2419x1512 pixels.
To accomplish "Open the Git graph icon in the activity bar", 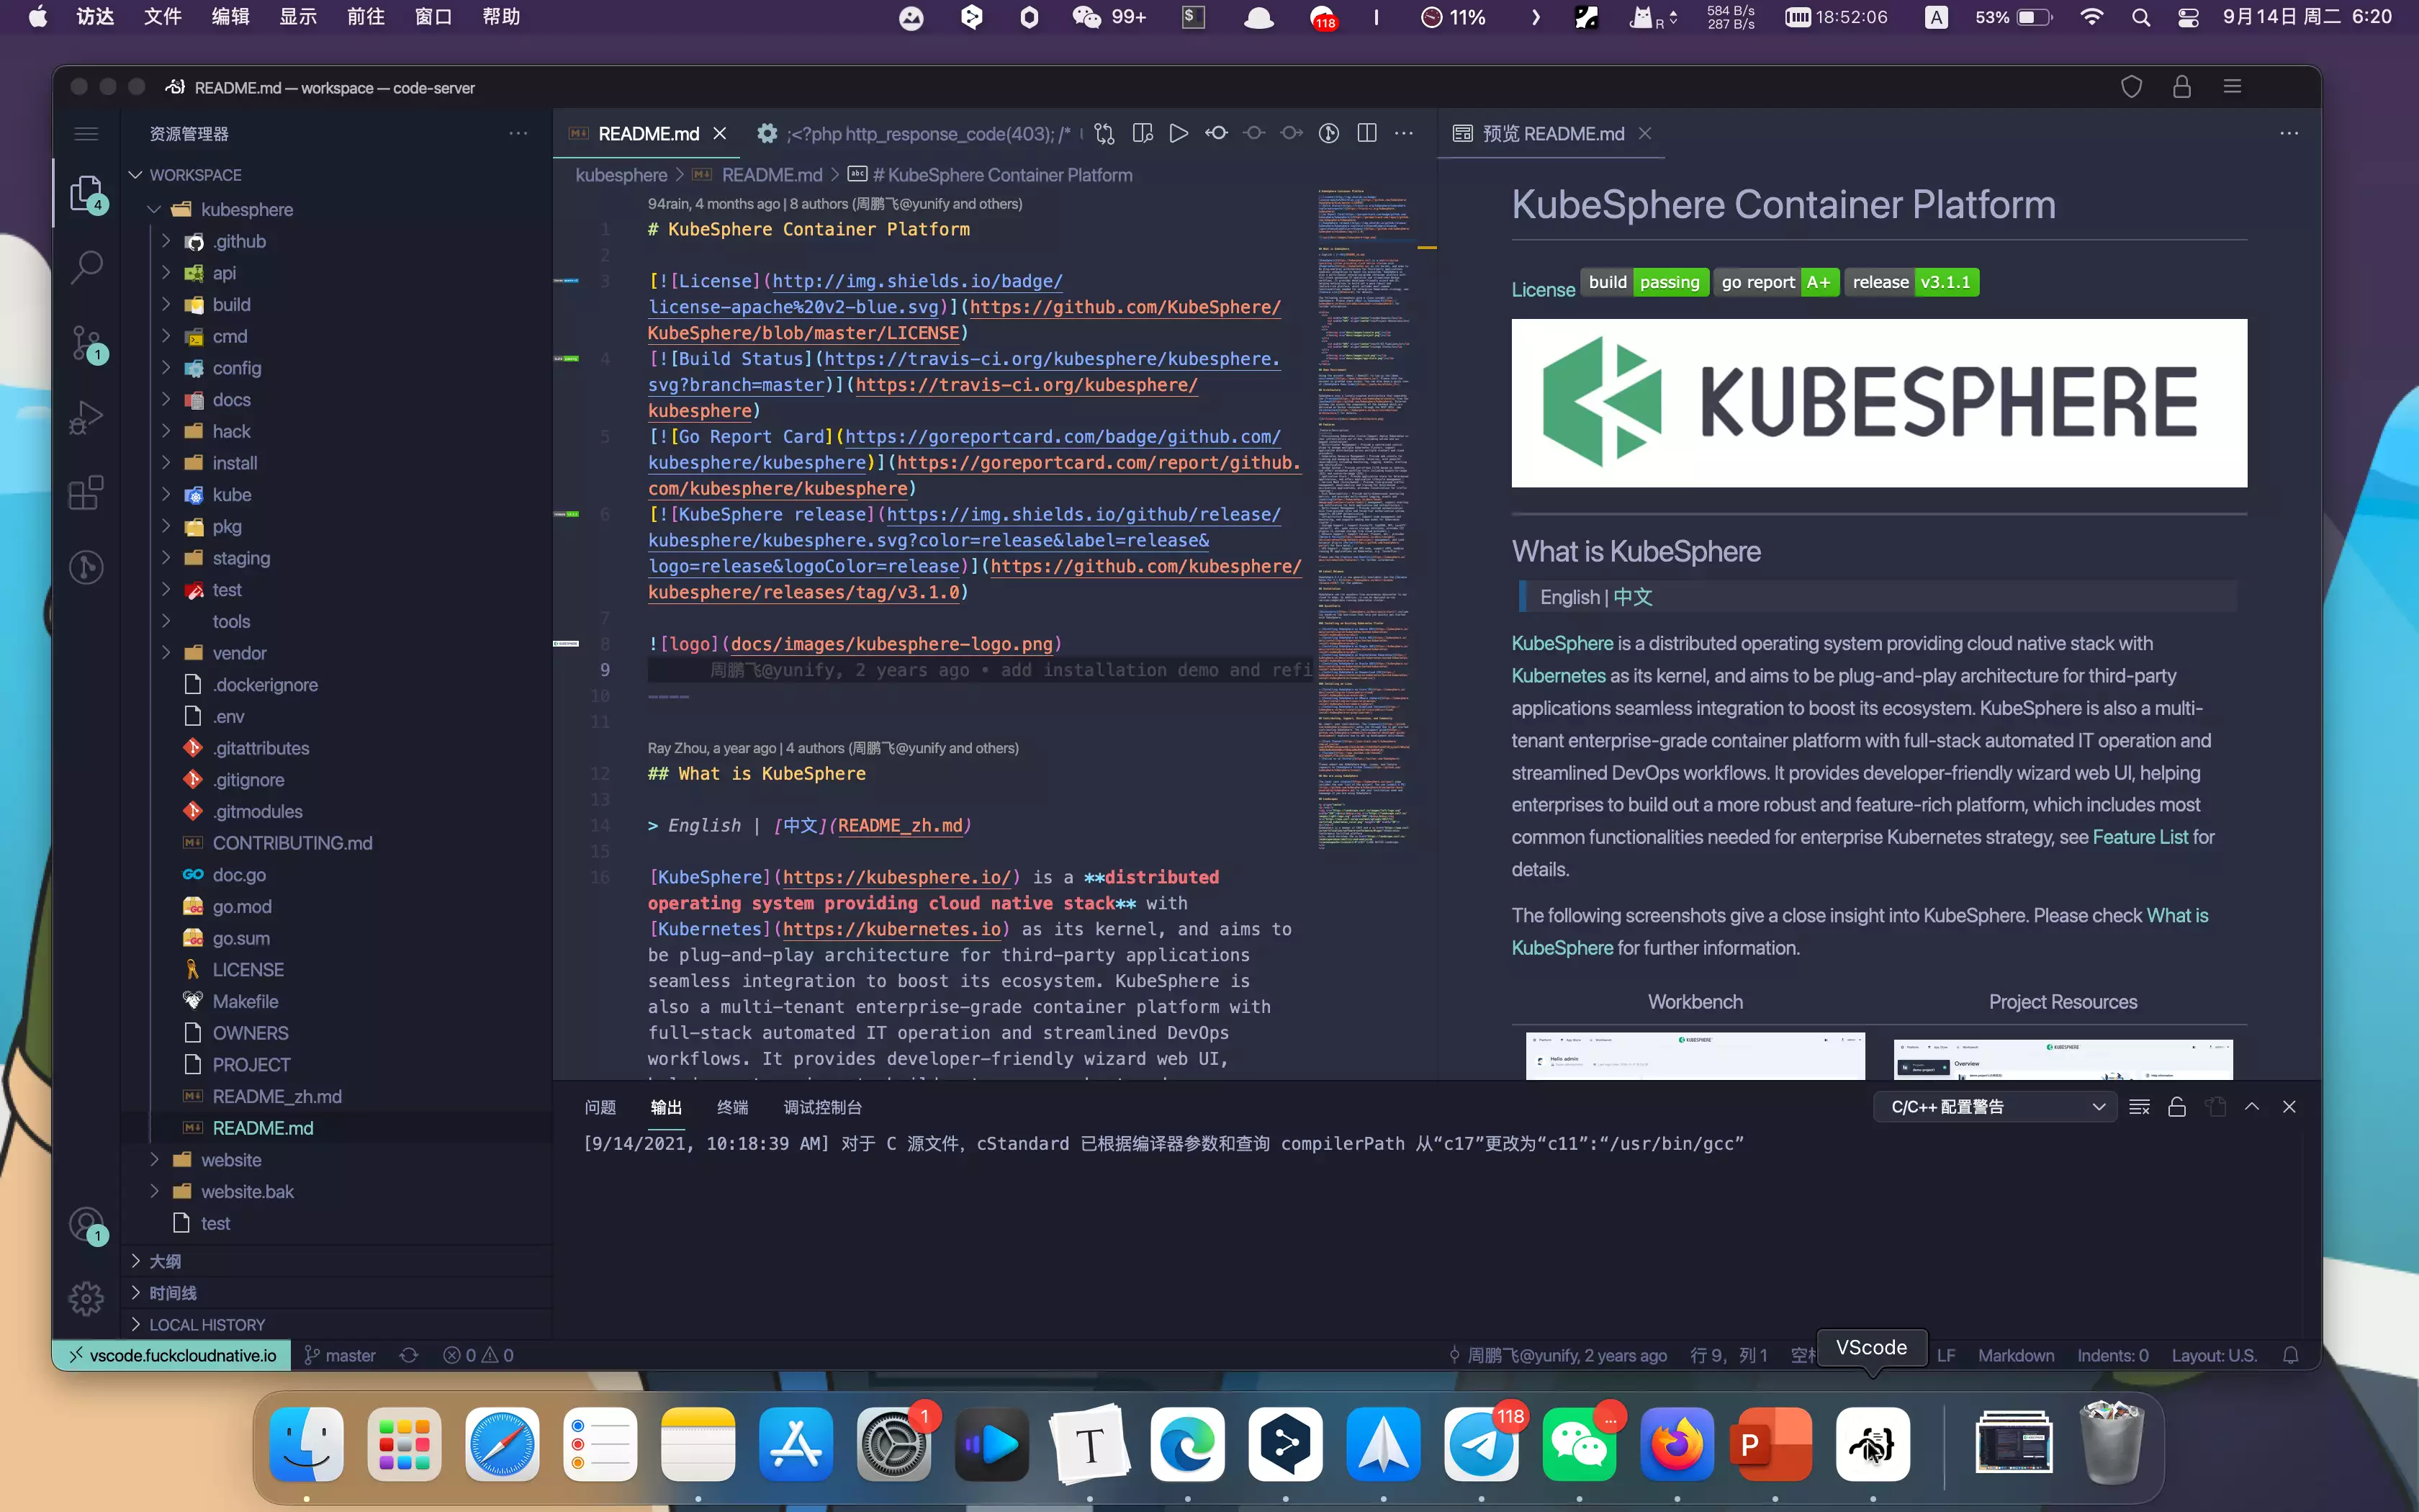I will [x=87, y=567].
